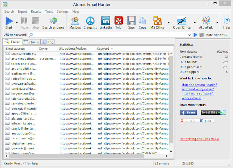This screenshot has width=233, height=168.
Task: Click the Keyword column sort arrow
Action: point(112,49)
